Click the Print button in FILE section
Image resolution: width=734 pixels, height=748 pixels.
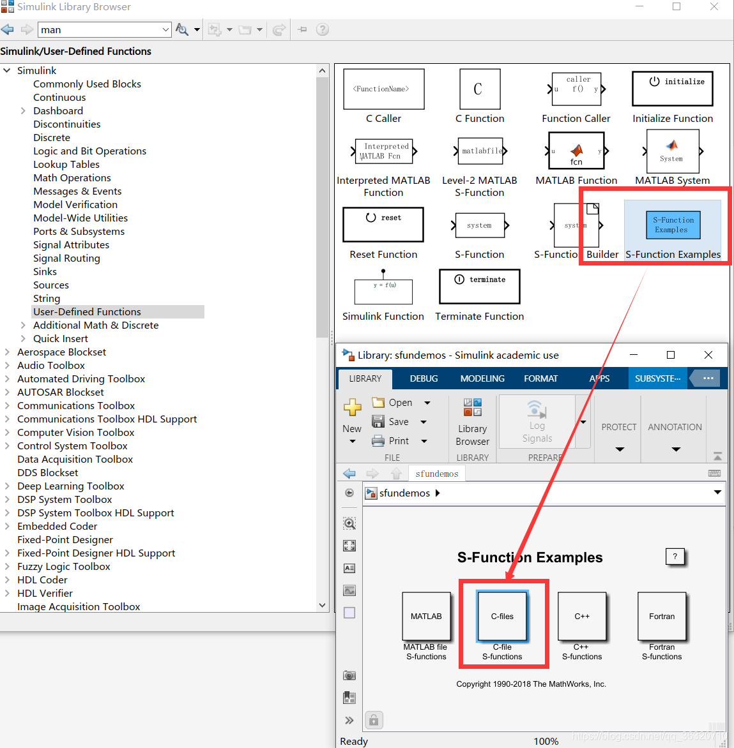(x=391, y=441)
